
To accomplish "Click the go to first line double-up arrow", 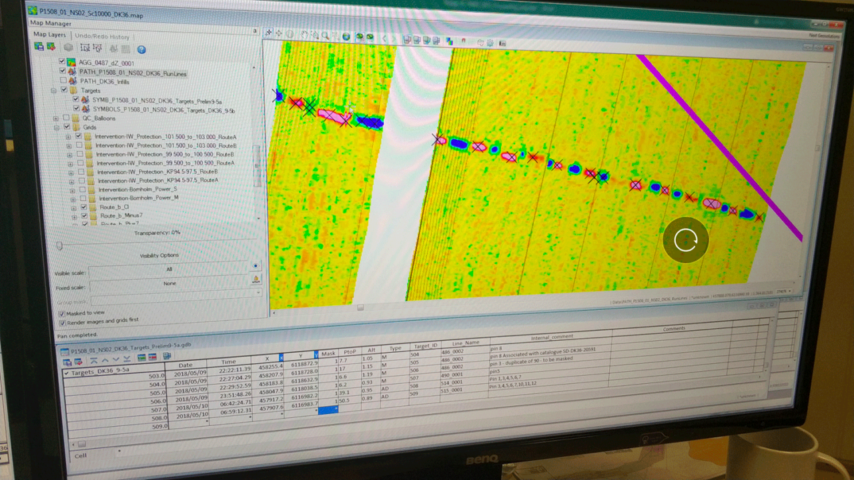I will tap(94, 360).
